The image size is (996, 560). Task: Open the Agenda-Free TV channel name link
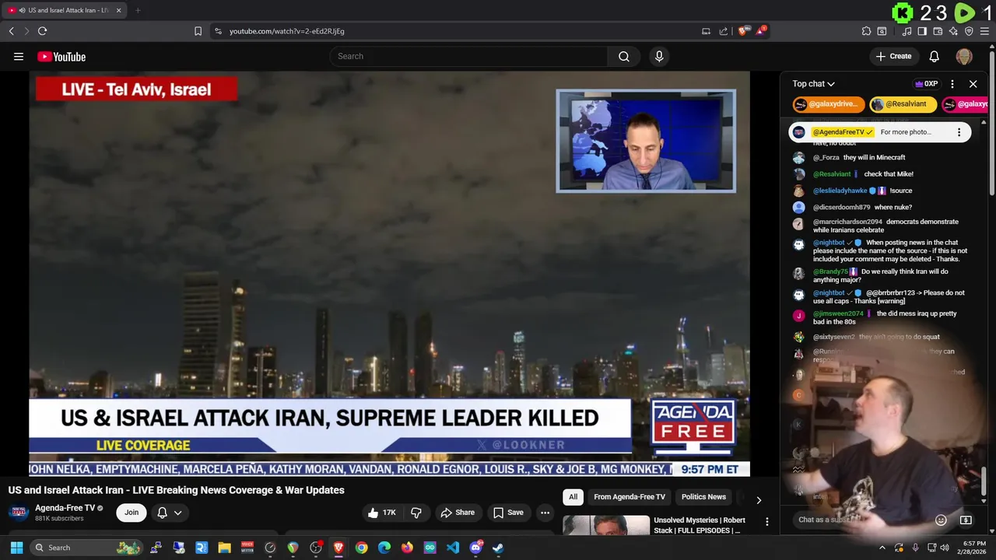point(65,508)
